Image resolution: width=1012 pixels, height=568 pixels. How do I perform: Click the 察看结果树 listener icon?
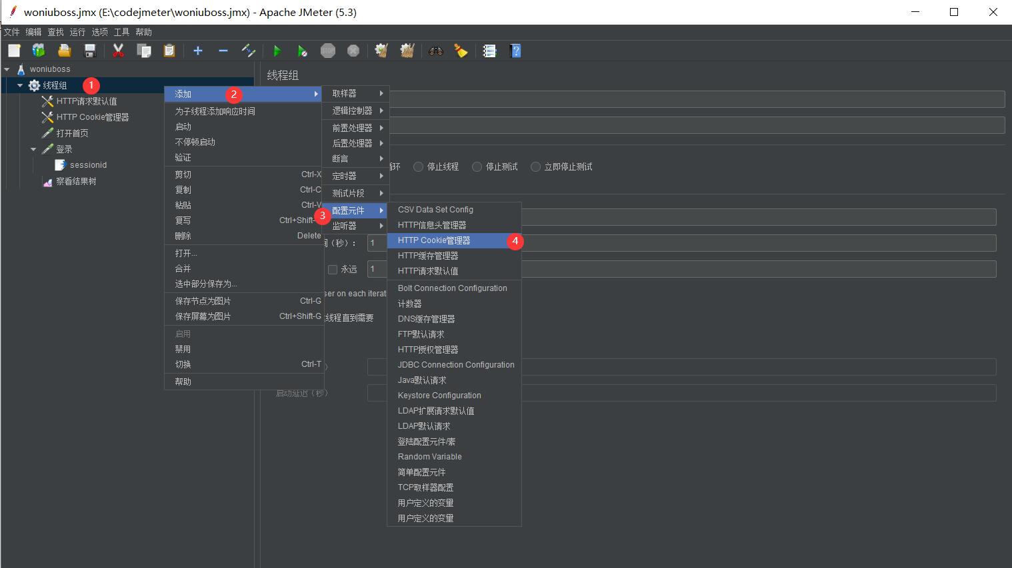47,181
